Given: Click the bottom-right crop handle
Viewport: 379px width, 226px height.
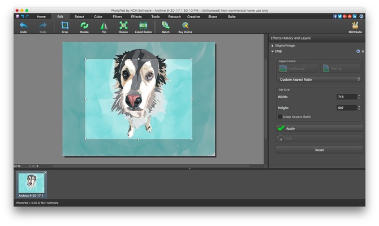Looking at the screenshot, I should tap(192, 139).
